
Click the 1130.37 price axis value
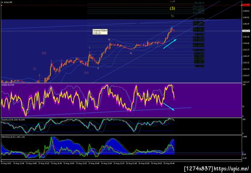[246, 56]
